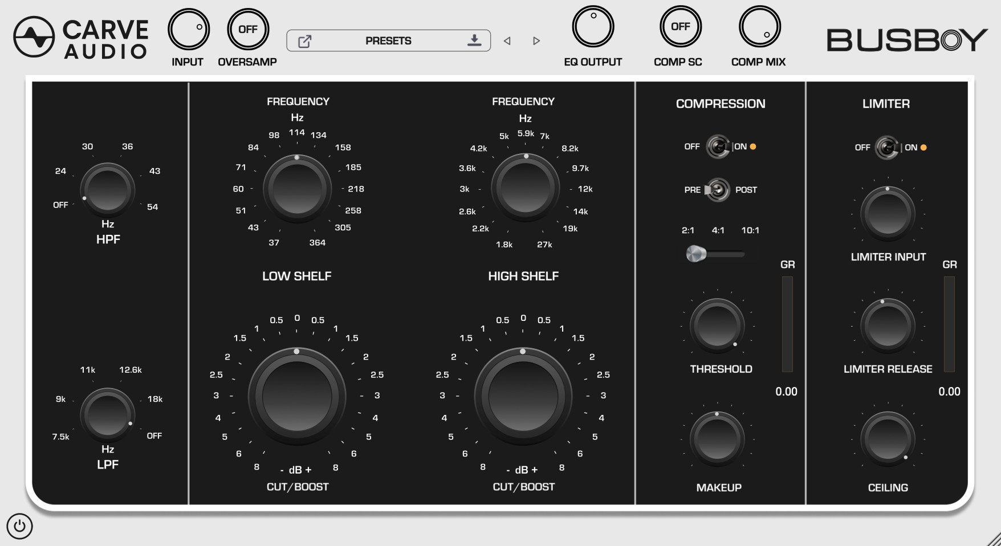Image resolution: width=1001 pixels, height=546 pixels.
Task: Click the next preset arrow
Action: (536, 40)
